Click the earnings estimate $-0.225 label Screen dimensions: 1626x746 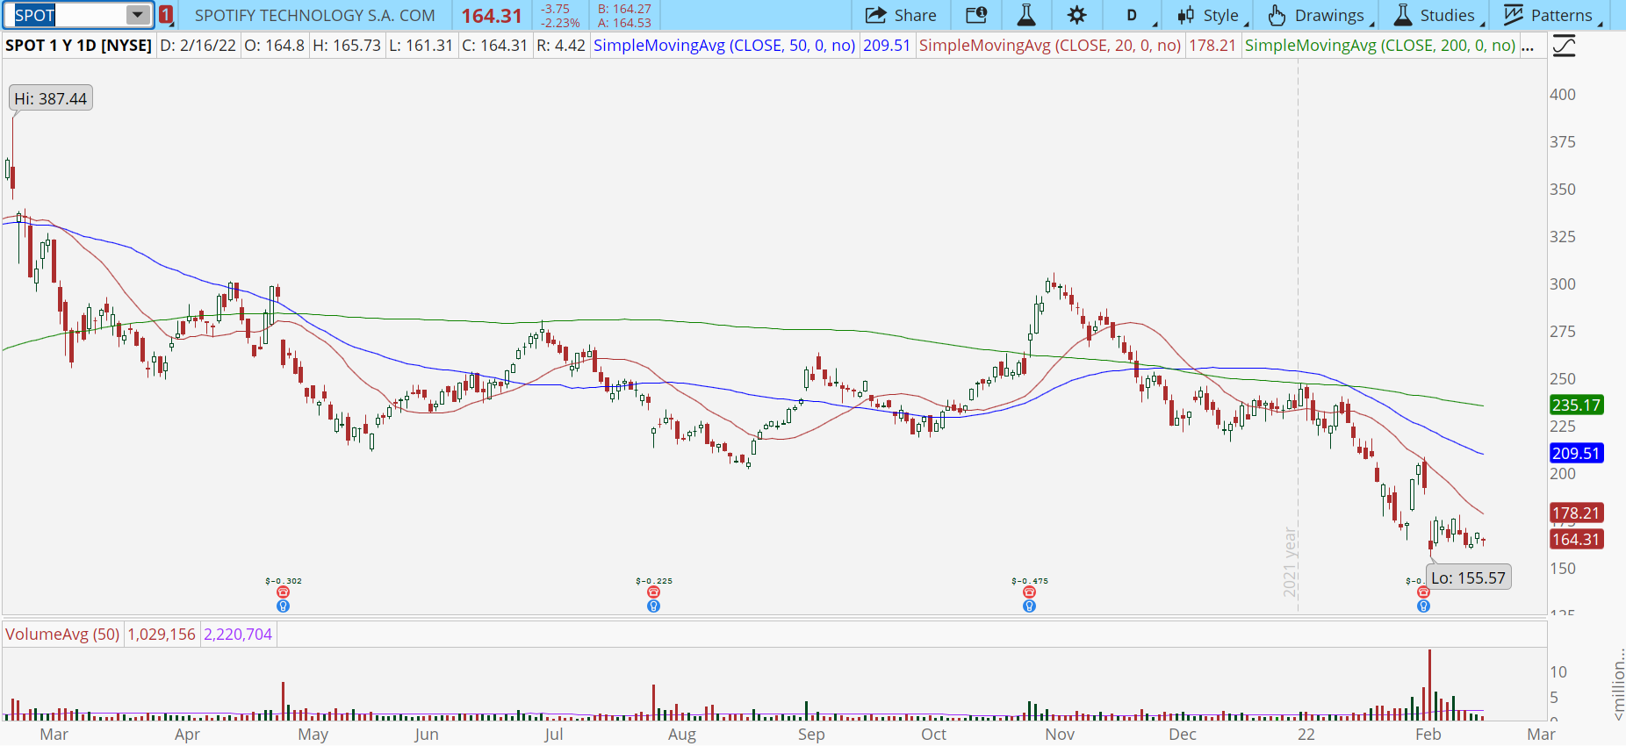(653, 581)
